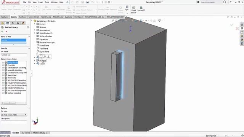Open the Insert menu

tap(41, 2)
